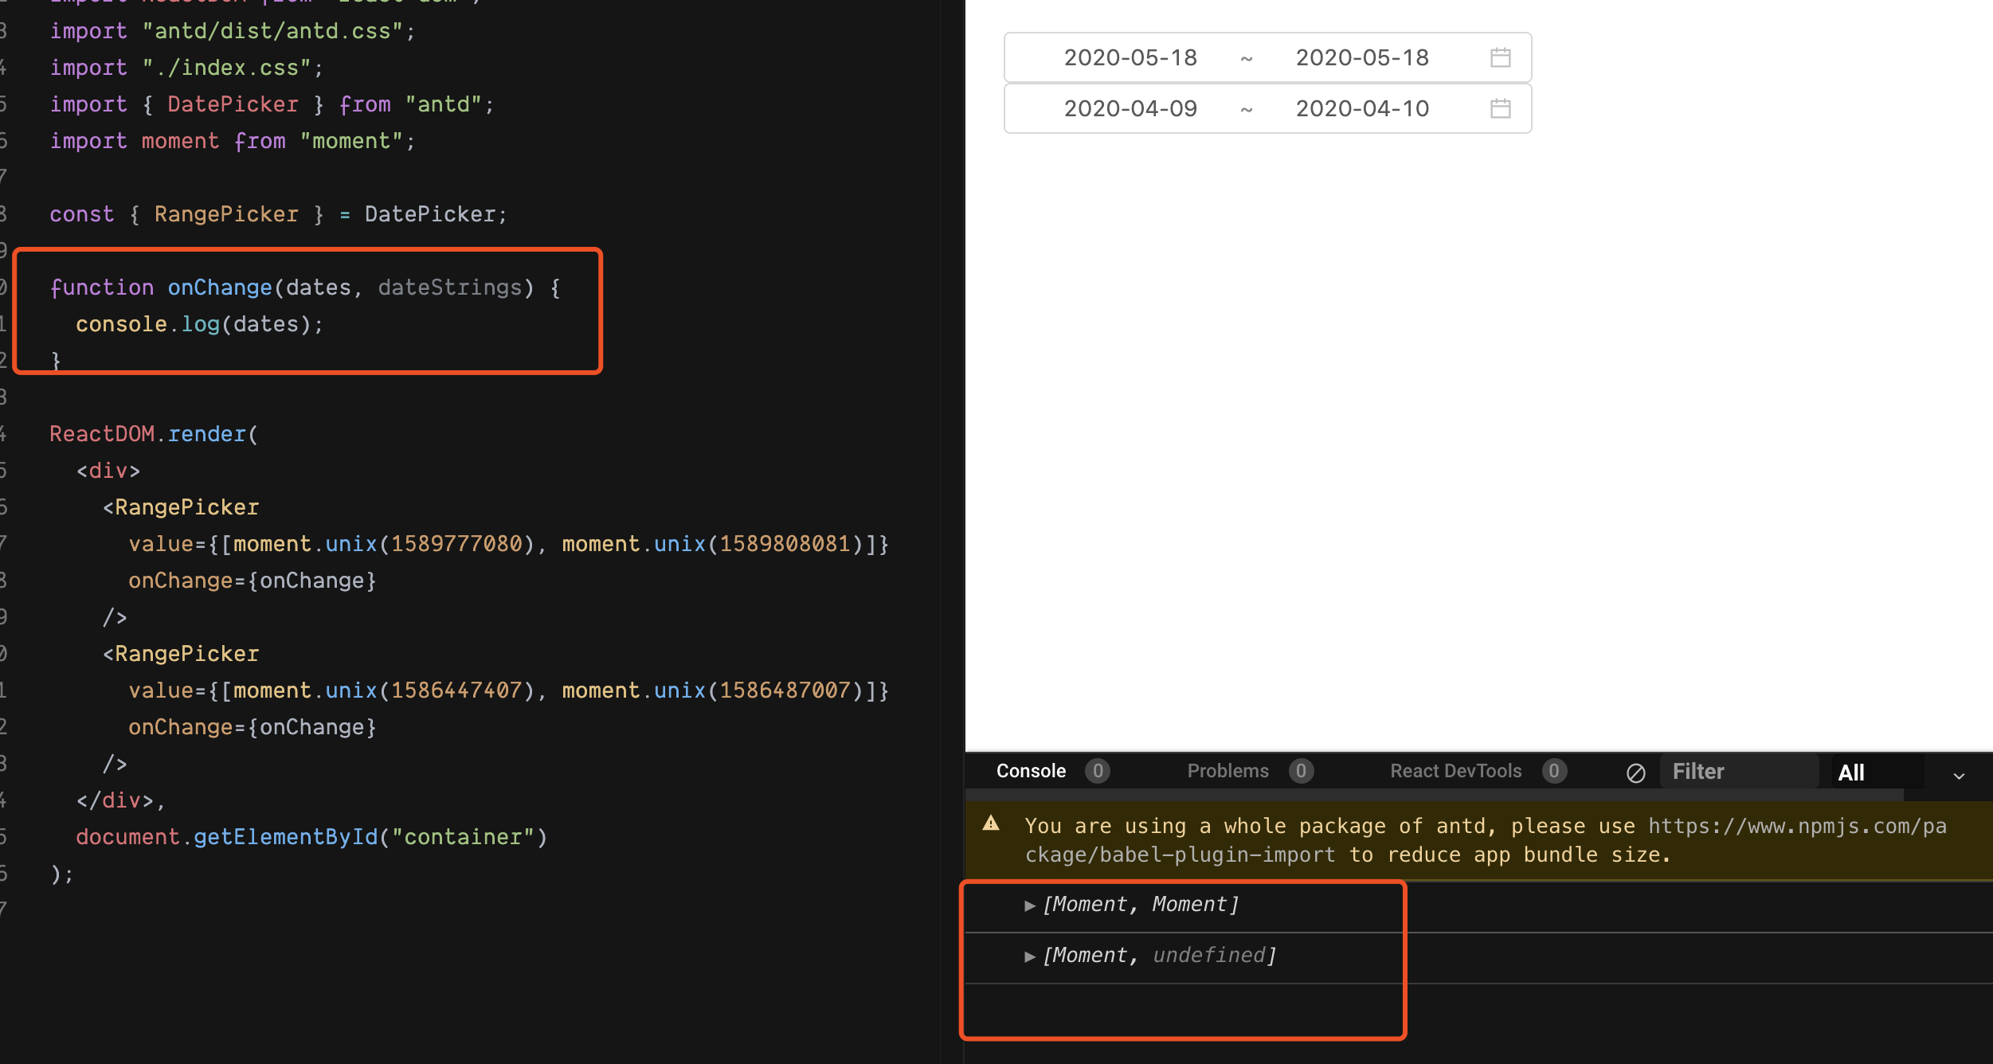Select the Console tab
This screenshot has height=1064, width=1993.
(1031, 771)
